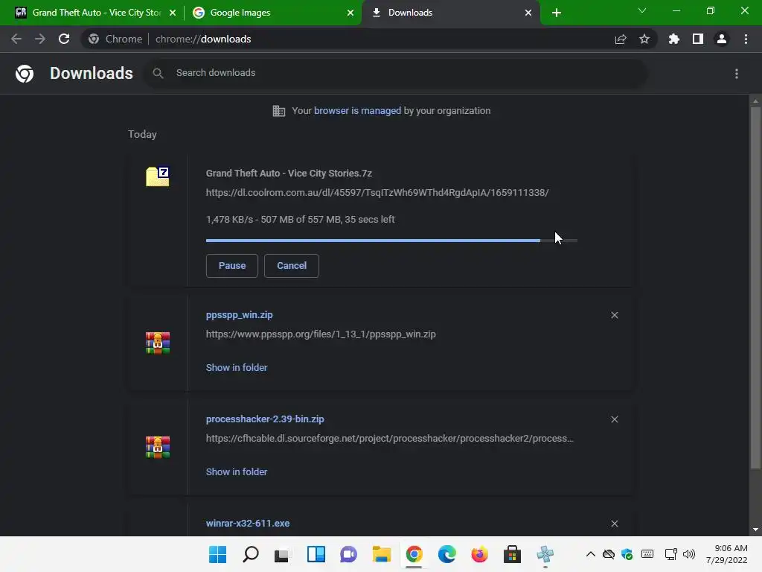
Task: Go forward to the next page
Action: 40,39
